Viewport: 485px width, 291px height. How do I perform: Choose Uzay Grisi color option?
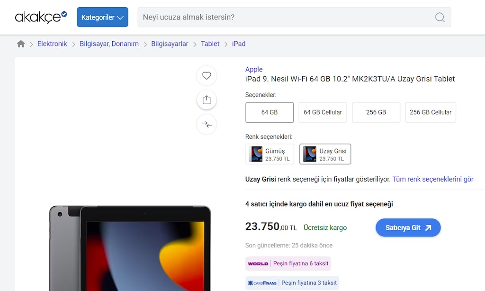[x=325, y=154]
